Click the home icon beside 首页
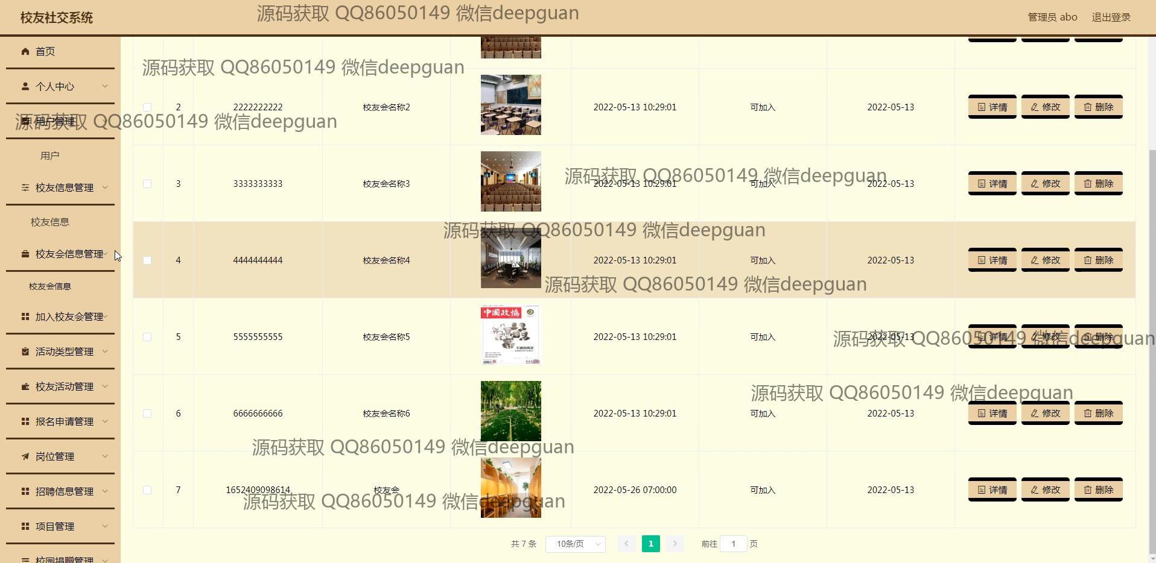The width and height of the screenshot is (1156, 563). tap(25, 51)
